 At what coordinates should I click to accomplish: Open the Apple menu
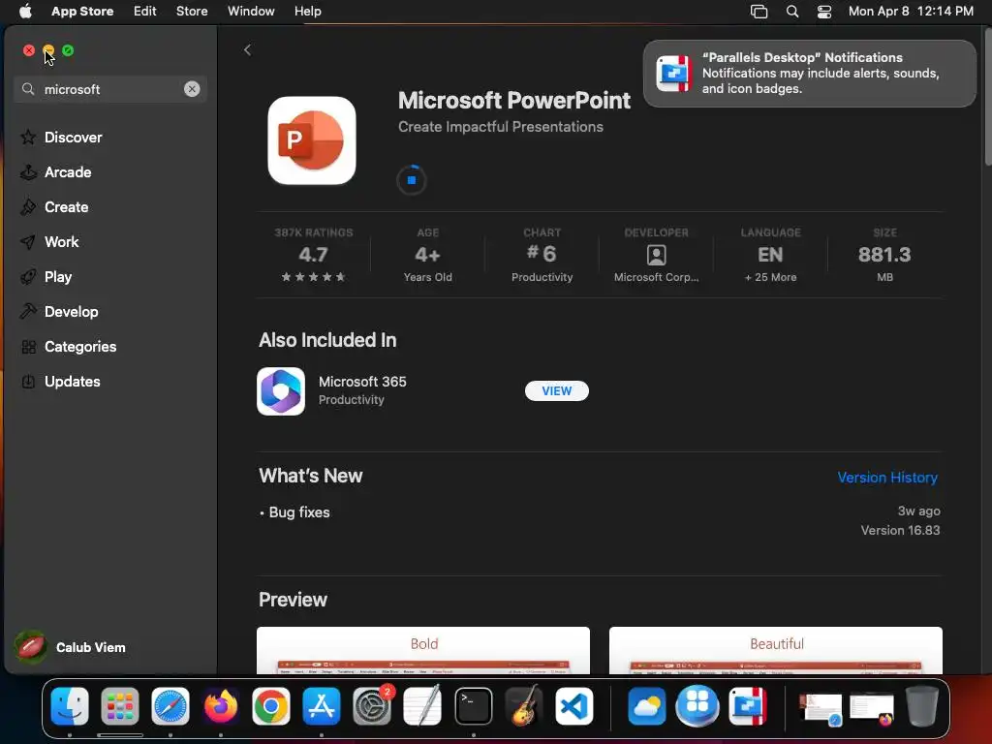(x=25, y=11)
